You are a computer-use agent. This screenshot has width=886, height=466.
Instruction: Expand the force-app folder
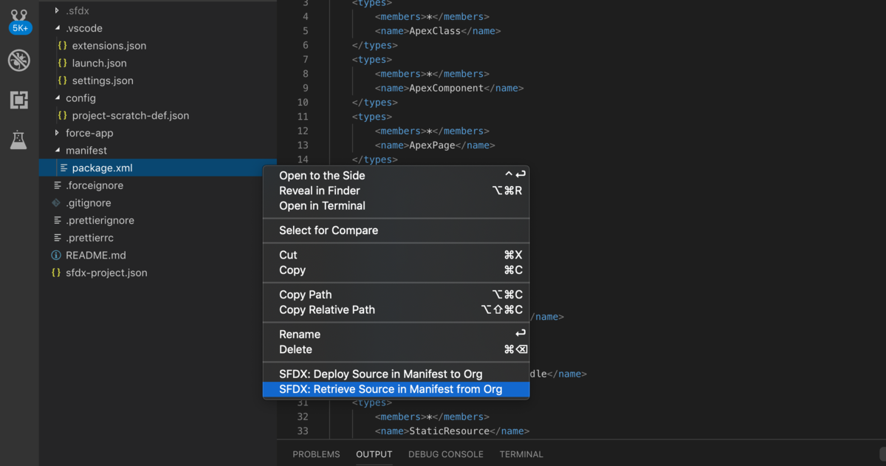click(x=58, y=133)
